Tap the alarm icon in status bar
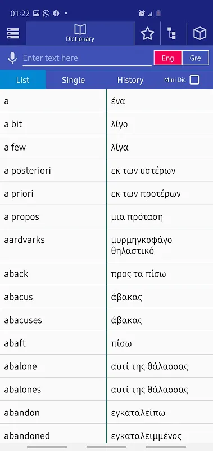 point(142,13)
